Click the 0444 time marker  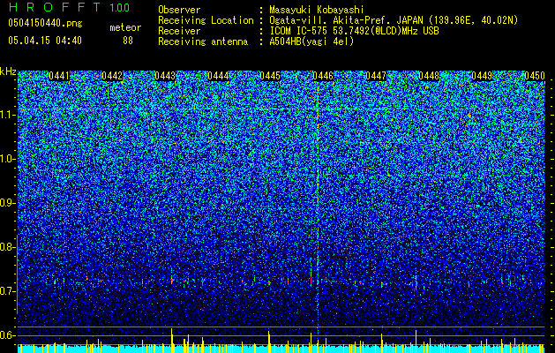click(x=218, y=76)
